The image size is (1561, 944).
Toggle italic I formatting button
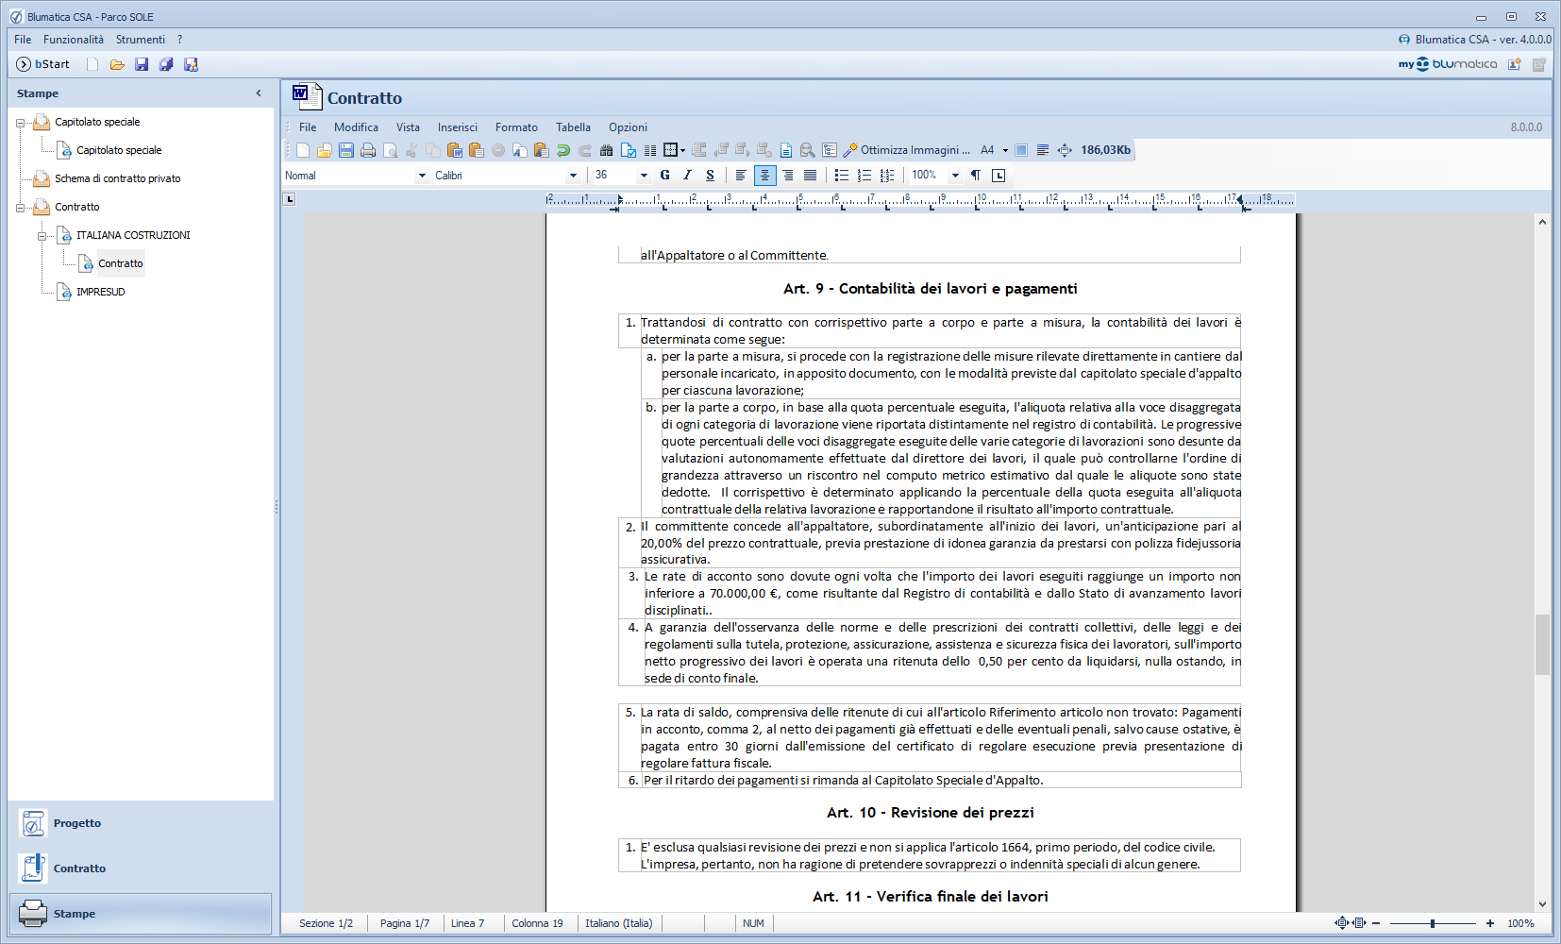[x=687, y=176]
